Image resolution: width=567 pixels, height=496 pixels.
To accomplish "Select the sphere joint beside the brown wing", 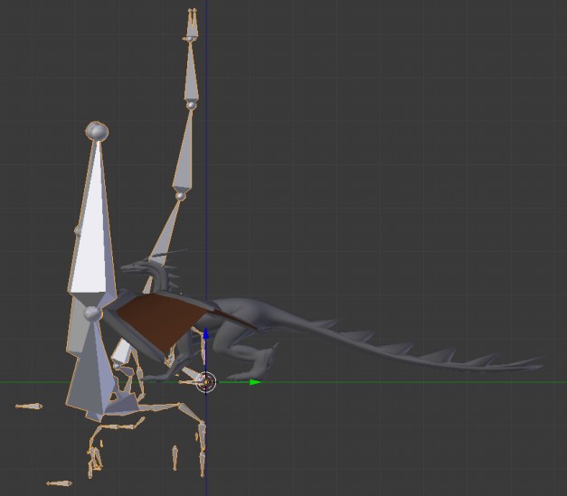I will [x=91, y=314].
